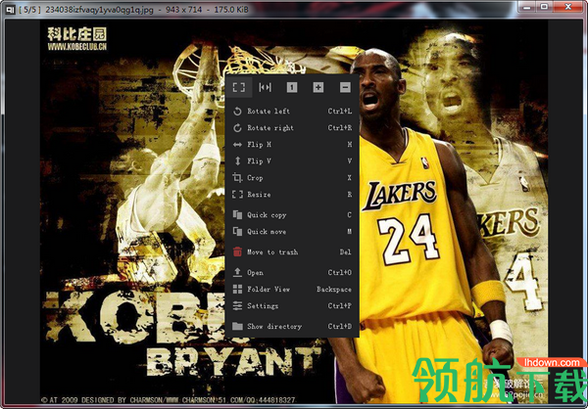Click the 1:1 original size icon
The width and height of the screenshot is (588, 409).
click(x=292, y=87)
